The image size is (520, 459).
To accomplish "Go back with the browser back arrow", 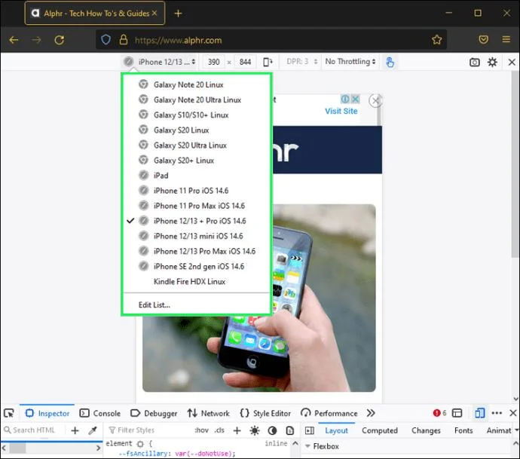I will click(x=14, y=40).
